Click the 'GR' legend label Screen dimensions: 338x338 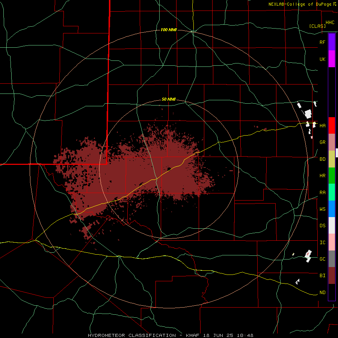click(x=322, y=142)
